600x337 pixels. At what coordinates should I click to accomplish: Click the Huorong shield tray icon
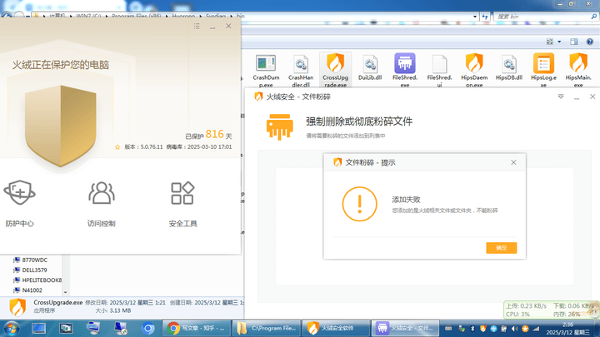(482, 329)
